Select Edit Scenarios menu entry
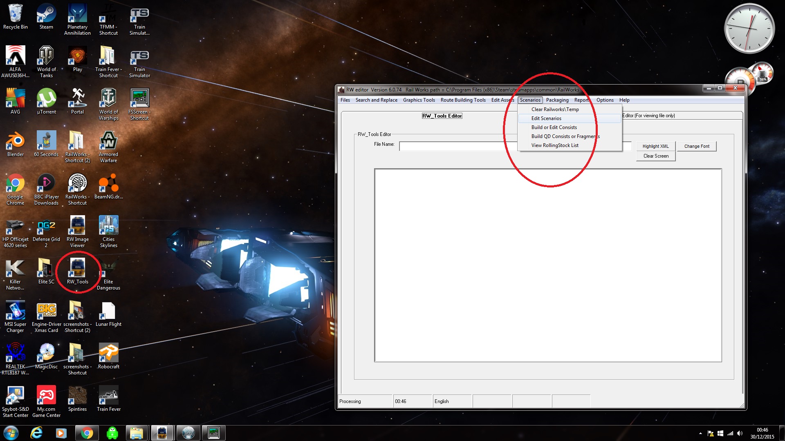Viewport: 785px width, 441px height. pos(546,118)
